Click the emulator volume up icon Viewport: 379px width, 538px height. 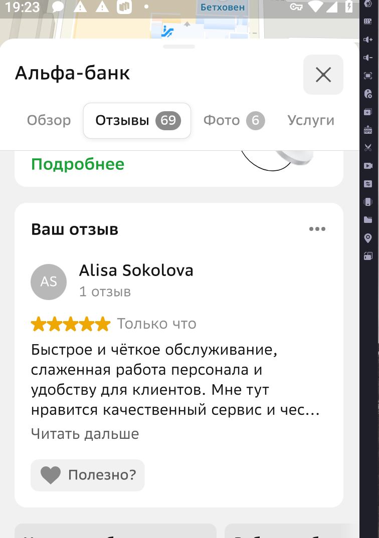pyautogui.click(x=368, y=40)
